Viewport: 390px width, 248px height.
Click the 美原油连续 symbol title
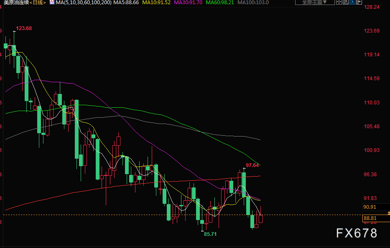pyautogui.click(x=16, y=3)
